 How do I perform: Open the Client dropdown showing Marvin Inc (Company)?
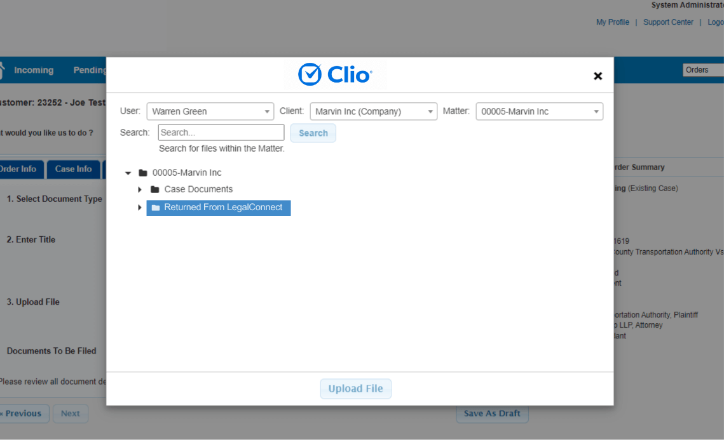[x=373, y=112]
